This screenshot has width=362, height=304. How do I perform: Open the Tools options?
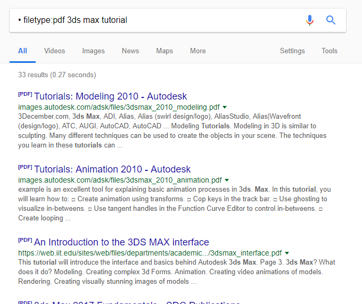[330, 51]
